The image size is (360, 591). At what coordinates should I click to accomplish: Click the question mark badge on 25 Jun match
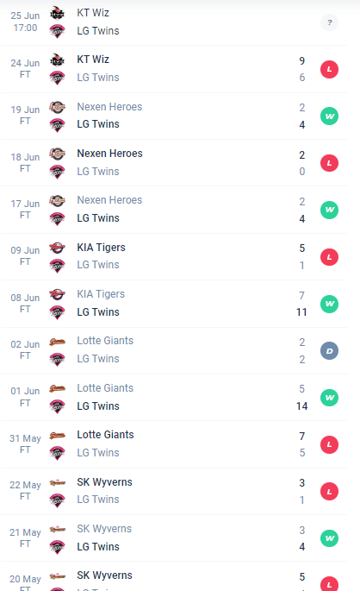click(329, 22)
